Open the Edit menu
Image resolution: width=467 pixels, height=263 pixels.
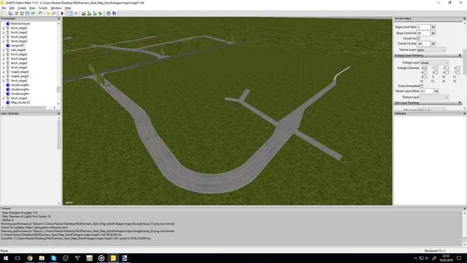[x=12, y=8]
